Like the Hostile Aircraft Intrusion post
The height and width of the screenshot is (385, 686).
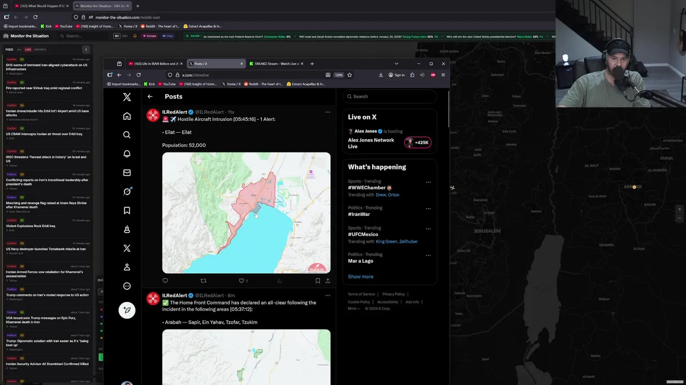click(241, 281)
